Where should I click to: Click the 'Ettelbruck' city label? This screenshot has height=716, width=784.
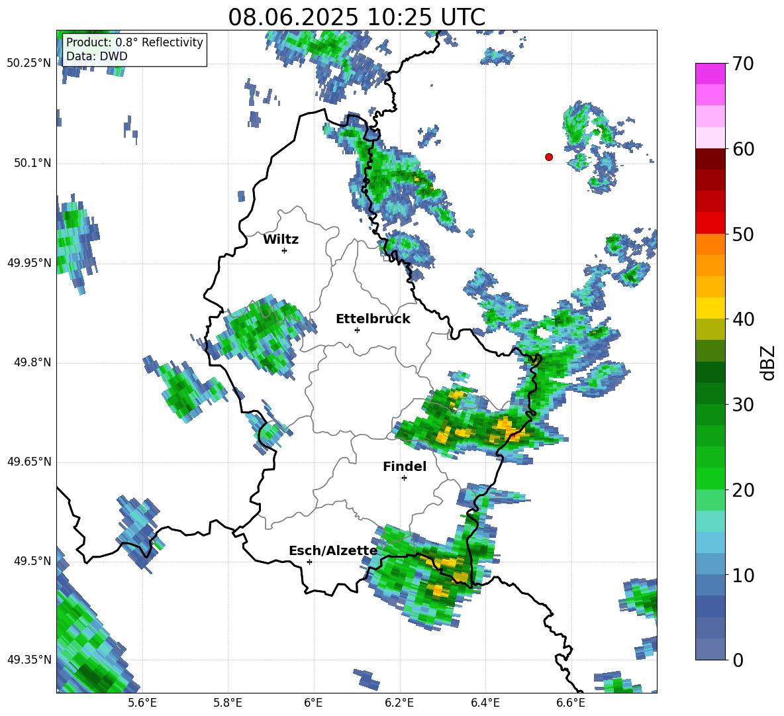[x=373, y=319]
